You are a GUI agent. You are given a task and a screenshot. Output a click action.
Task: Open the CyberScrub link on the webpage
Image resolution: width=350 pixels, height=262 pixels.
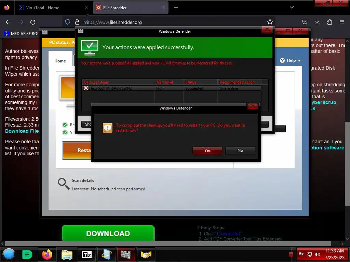pos(324,103)
